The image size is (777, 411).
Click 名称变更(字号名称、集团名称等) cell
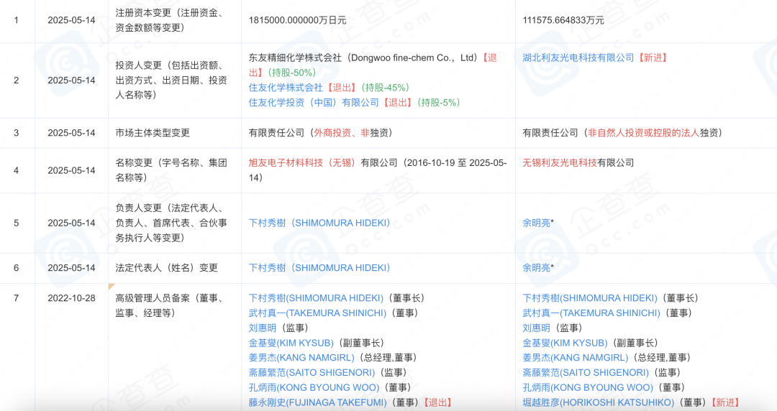coord(175,170)
